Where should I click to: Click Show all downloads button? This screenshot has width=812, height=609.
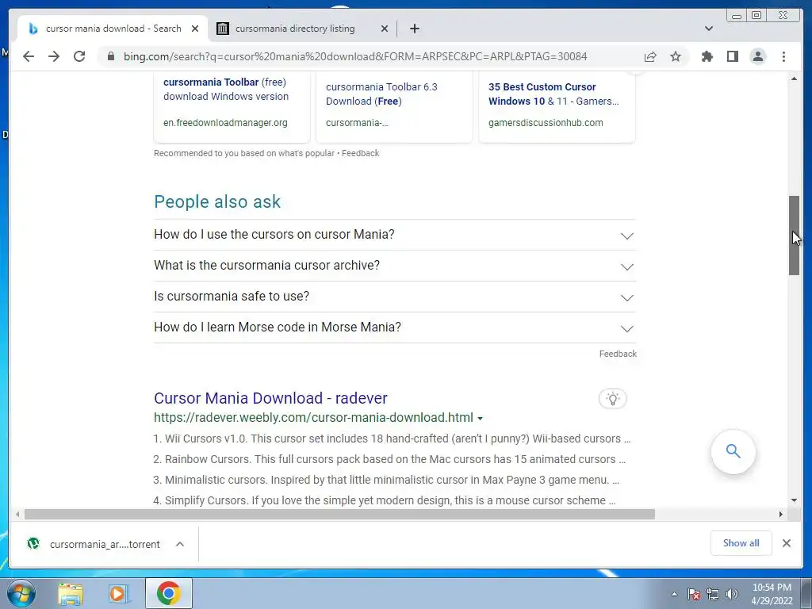coord(741,543)
